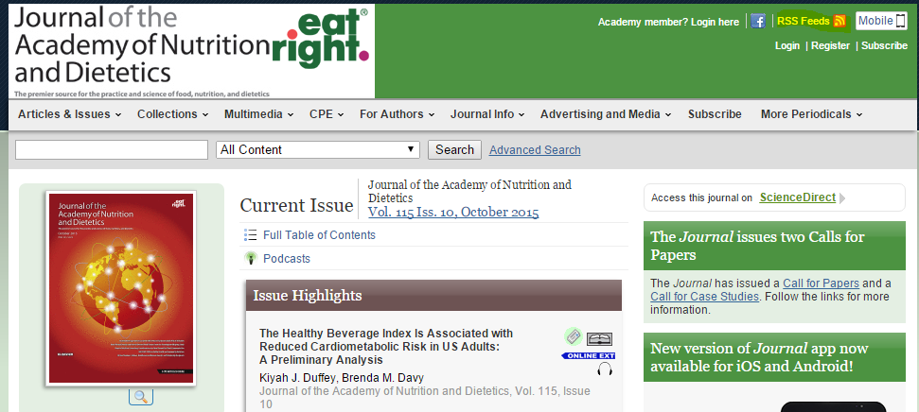Click the Mobile phone icon
919x412 pixels.
tap(900, 21)
